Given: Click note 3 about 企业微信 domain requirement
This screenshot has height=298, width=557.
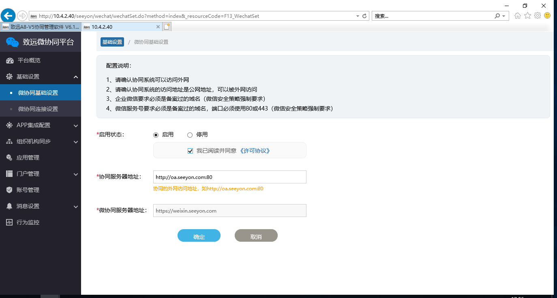Looking at the screenshot, I should [x=186, y=99].
